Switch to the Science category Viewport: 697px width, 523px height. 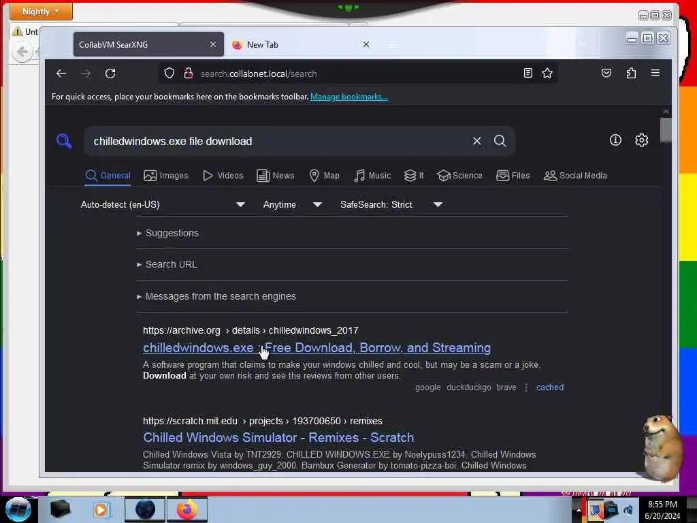(x=459, y=176)
